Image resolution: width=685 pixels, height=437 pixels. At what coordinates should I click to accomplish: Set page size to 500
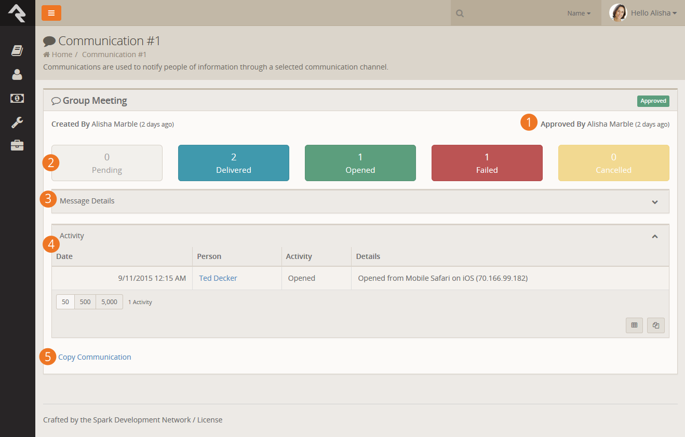[x=85, y=302]
